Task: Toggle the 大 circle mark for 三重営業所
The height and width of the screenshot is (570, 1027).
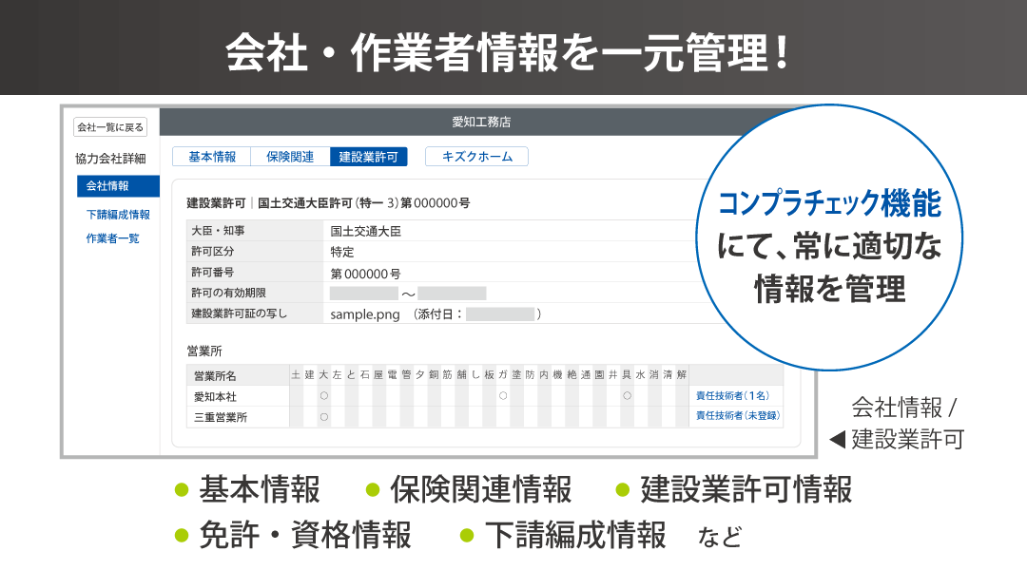Action: tap(324, 416)
